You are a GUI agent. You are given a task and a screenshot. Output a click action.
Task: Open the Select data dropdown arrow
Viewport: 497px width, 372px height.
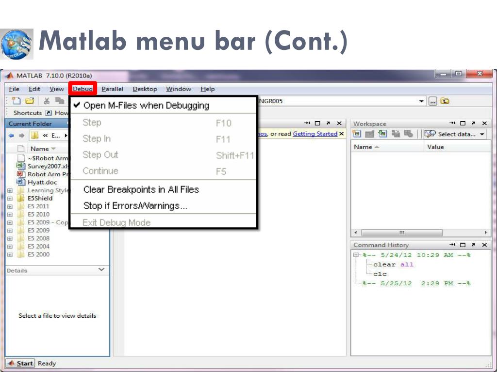[x=482, y=134]
